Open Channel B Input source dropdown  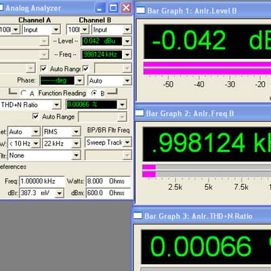coord(127,30)
